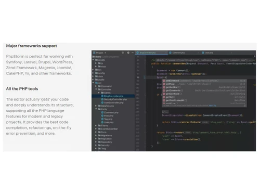Click the BlogController.php file icon in tree
The width and height of the screenshot is (260, 195).
pyautogui.click(x=102, y=96)
